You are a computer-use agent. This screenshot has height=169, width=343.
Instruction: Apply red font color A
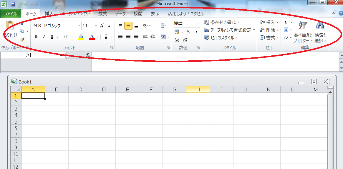92,37
